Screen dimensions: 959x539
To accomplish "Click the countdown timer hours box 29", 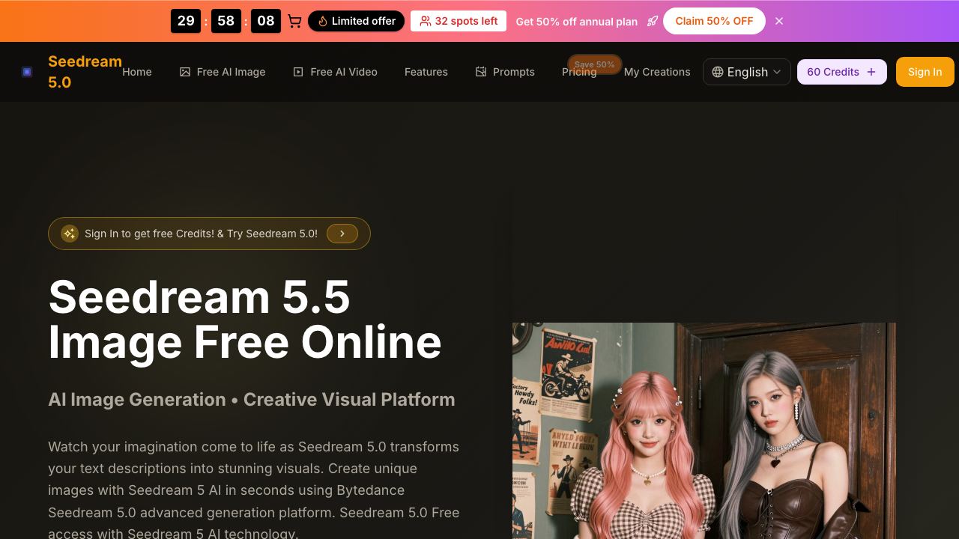I will [186, 21].
